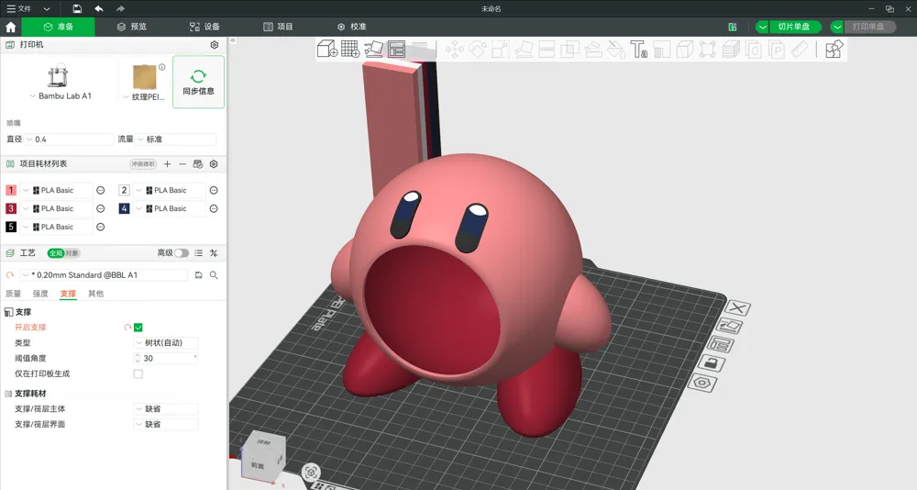
Task: Redo the last action
Action: [120, 9]
